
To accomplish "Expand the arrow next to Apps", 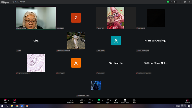I will click(111, 100).
